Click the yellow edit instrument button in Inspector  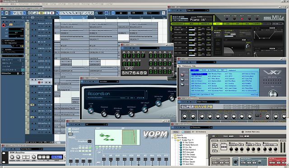pos(11,24)
